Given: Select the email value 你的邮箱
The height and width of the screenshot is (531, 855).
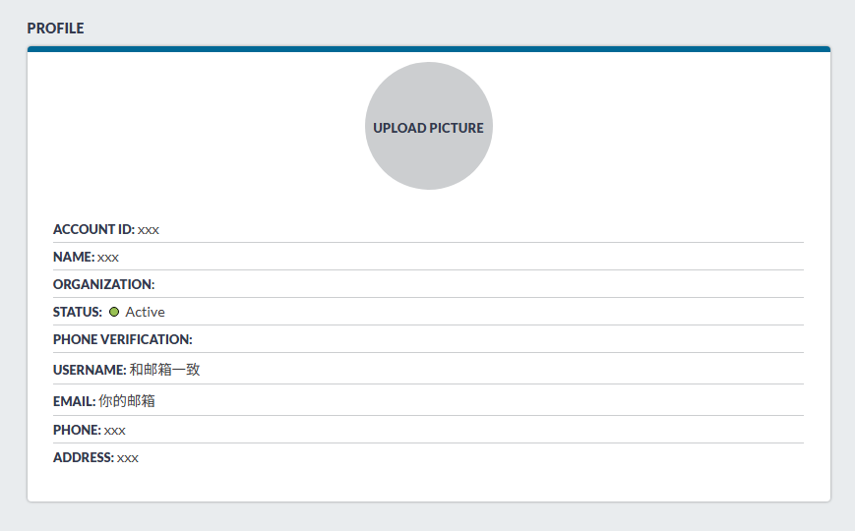Looking at the screenshot, I should (x=127, y=401).
